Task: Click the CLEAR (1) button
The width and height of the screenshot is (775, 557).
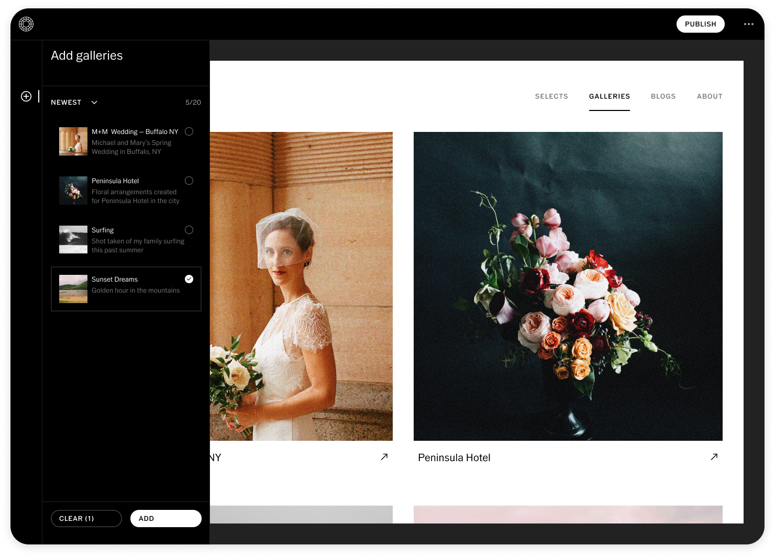Action: point(86,518)
